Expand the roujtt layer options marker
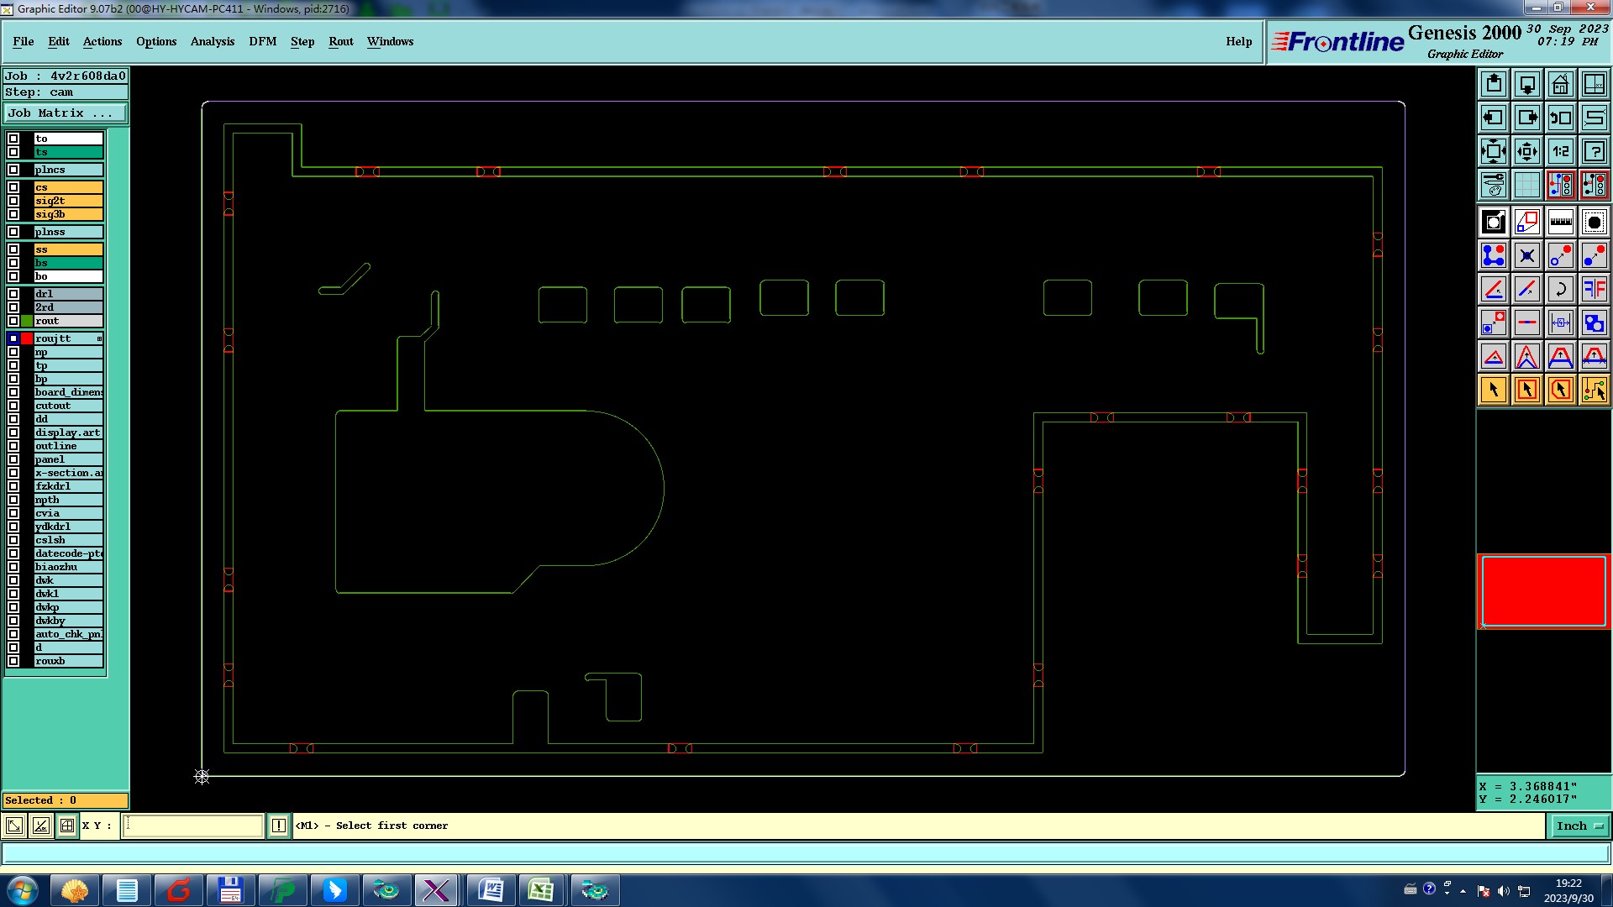The image size is (1613, 907). point(99,338)
